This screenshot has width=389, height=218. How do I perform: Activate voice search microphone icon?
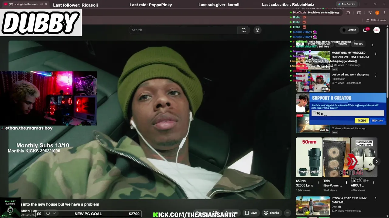[x=257, y=30]
